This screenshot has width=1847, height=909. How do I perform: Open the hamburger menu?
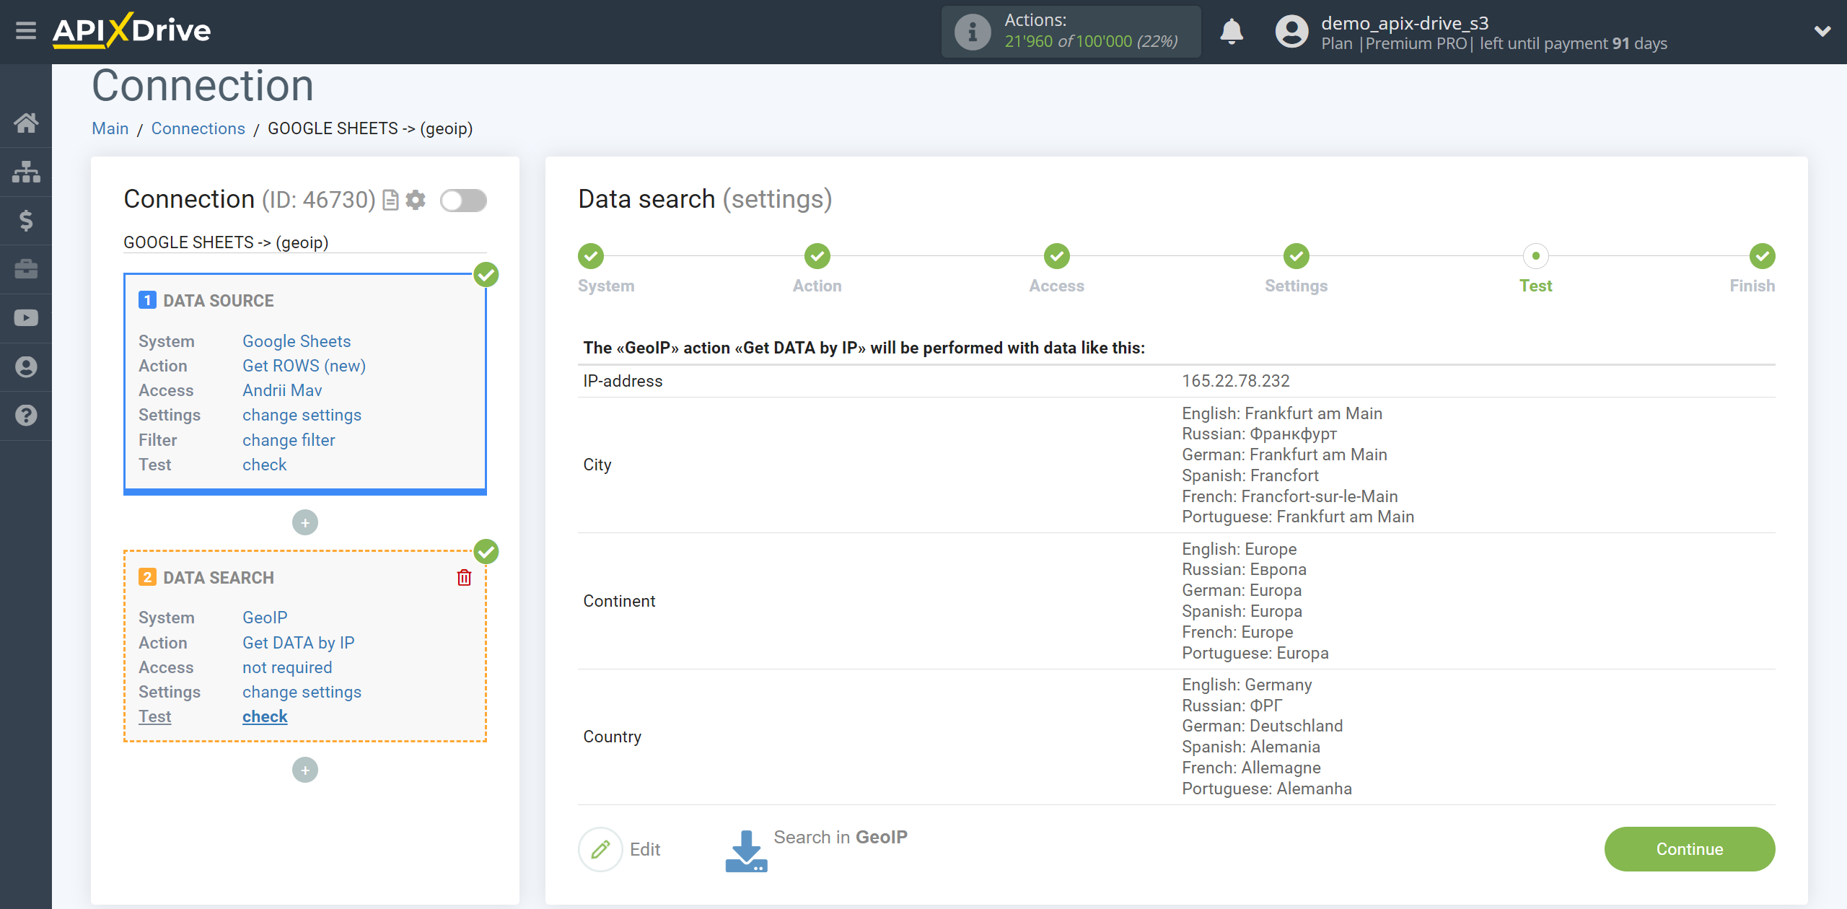point(26,31)
